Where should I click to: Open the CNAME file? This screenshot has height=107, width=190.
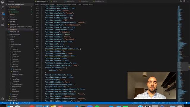pos(13,22)
